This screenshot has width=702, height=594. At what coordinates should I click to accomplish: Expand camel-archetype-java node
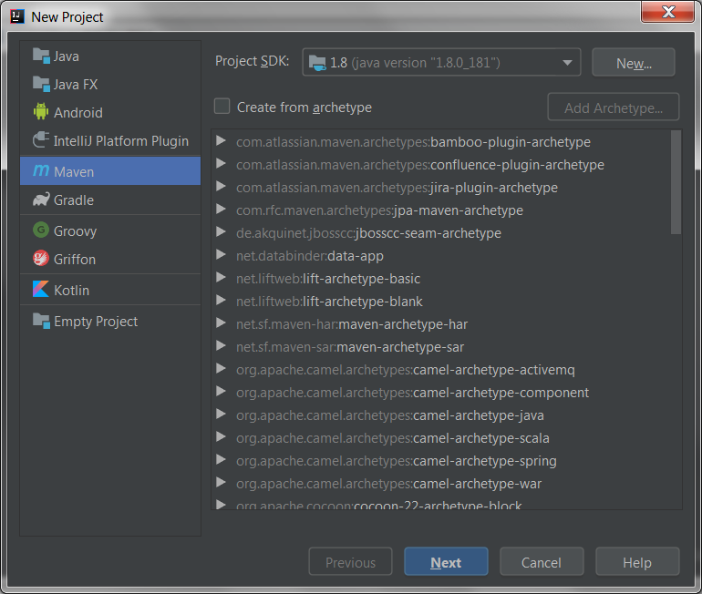[221, 415]
